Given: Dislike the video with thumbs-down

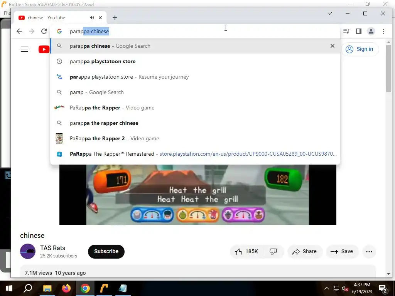Looking at the screenshot, I should pos(273,251).
